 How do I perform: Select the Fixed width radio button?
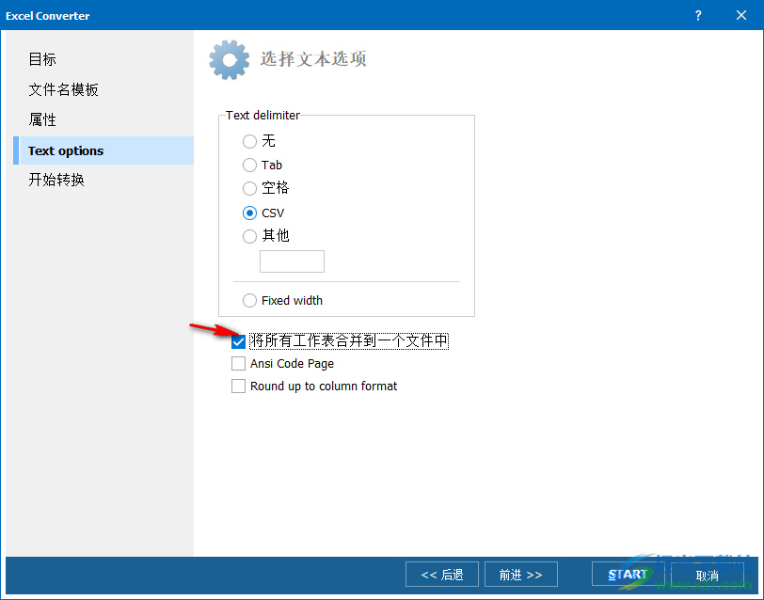(x=249, y=301)
